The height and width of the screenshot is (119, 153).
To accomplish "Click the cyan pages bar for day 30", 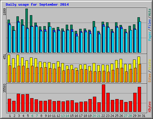I will point(140,37).
